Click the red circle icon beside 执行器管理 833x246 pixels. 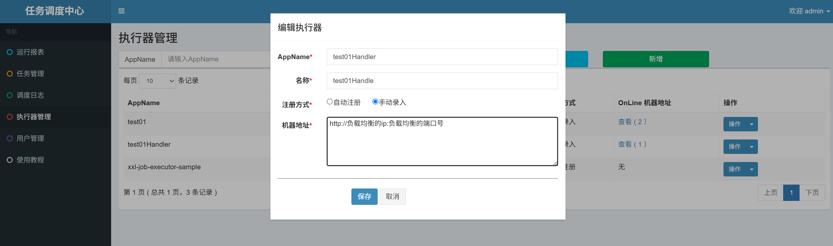coord(10,117)
